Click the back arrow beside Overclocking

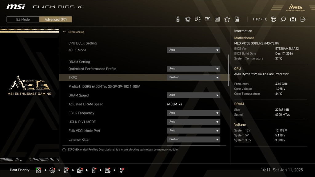[65, 32]
